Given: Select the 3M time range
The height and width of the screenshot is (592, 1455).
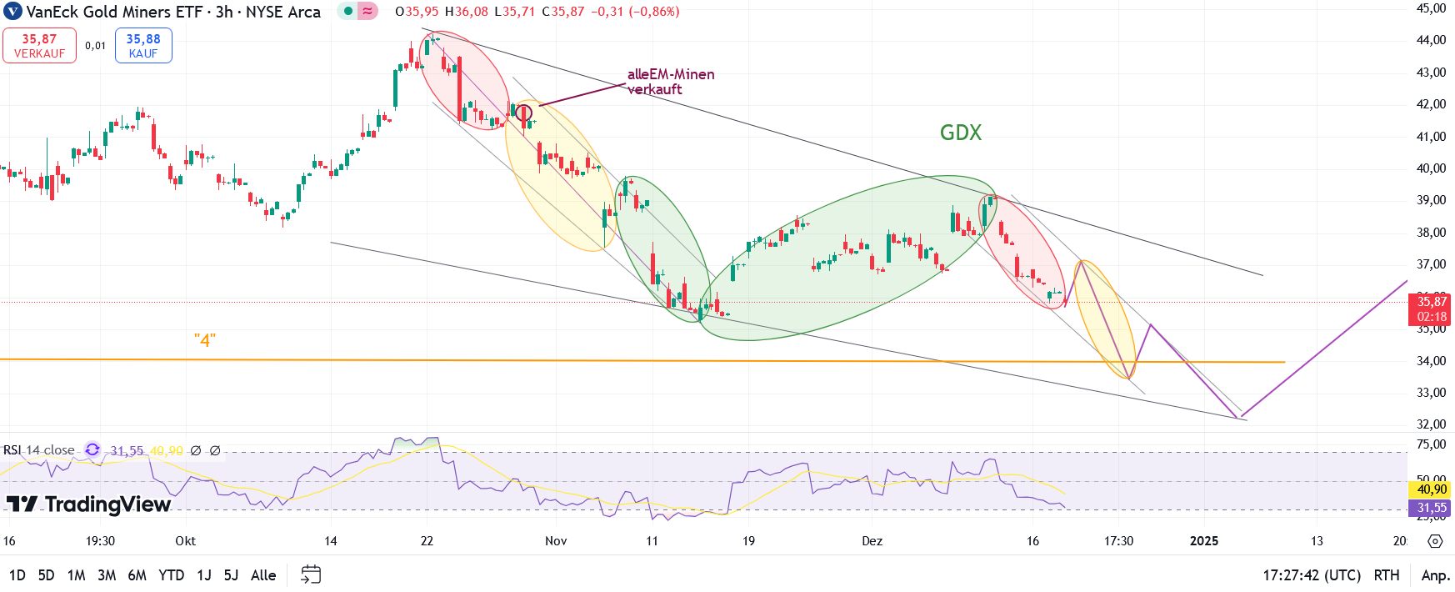Looking at the screenshot, I should (x=107, y=575).
